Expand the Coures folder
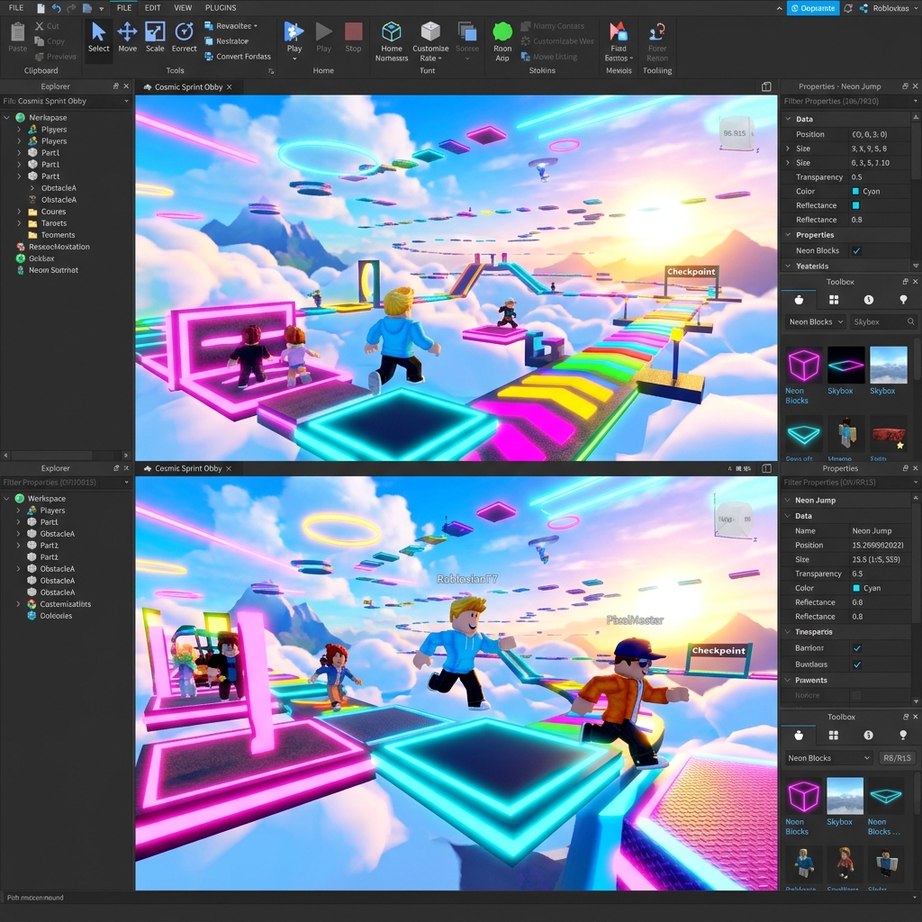The height and width of the screenshot is (922, 922). coord(19,212)
